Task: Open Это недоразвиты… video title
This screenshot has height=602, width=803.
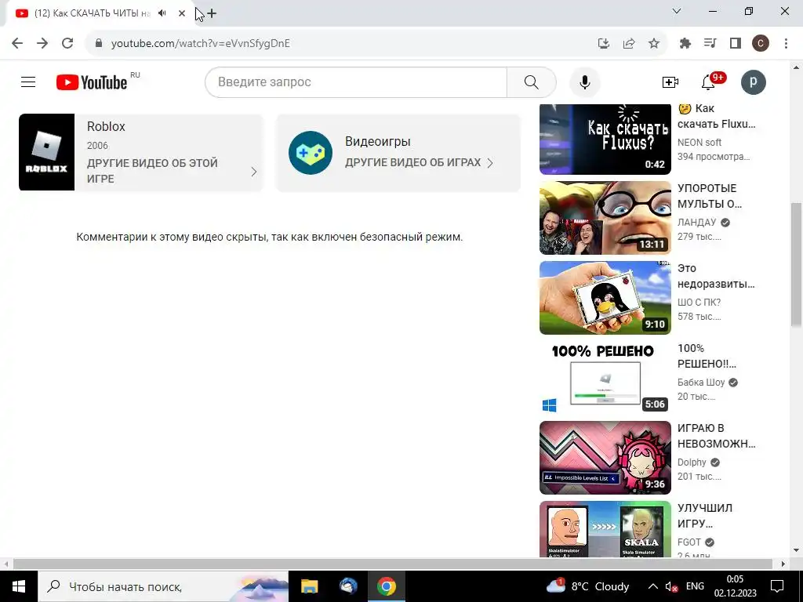Action: (716, 276)
